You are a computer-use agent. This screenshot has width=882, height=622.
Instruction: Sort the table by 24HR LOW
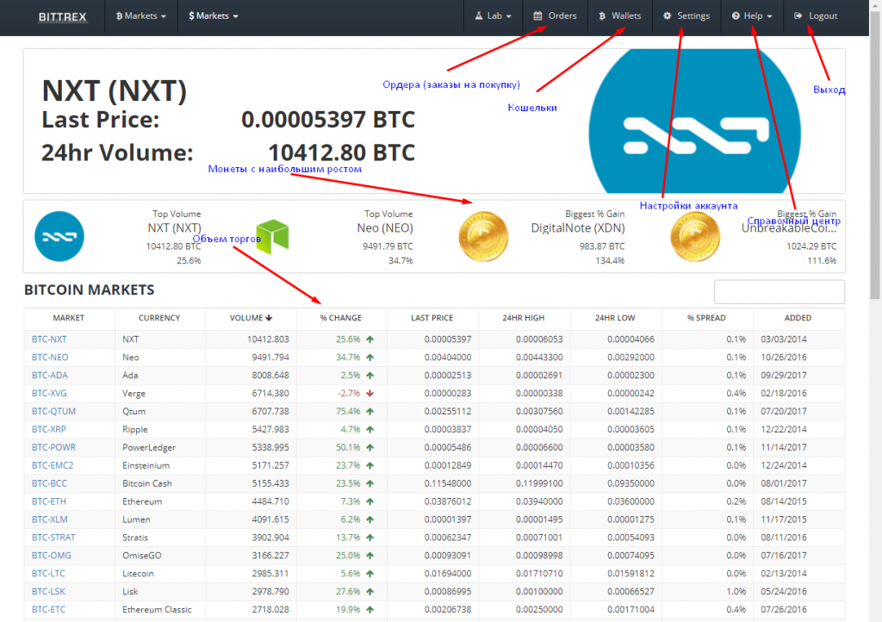(615, 318)
